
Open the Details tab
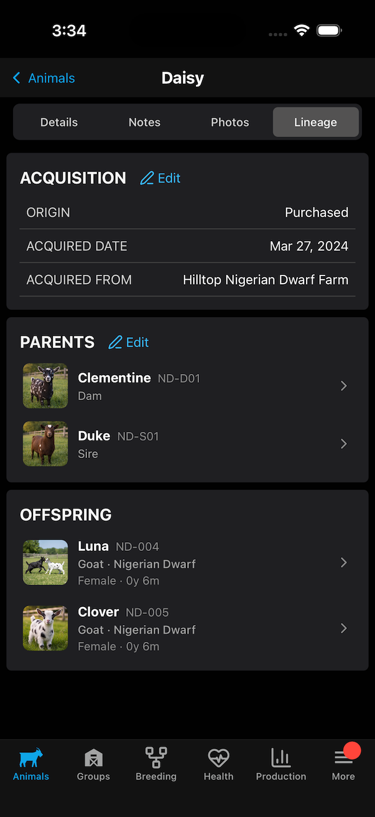[58, 122]
